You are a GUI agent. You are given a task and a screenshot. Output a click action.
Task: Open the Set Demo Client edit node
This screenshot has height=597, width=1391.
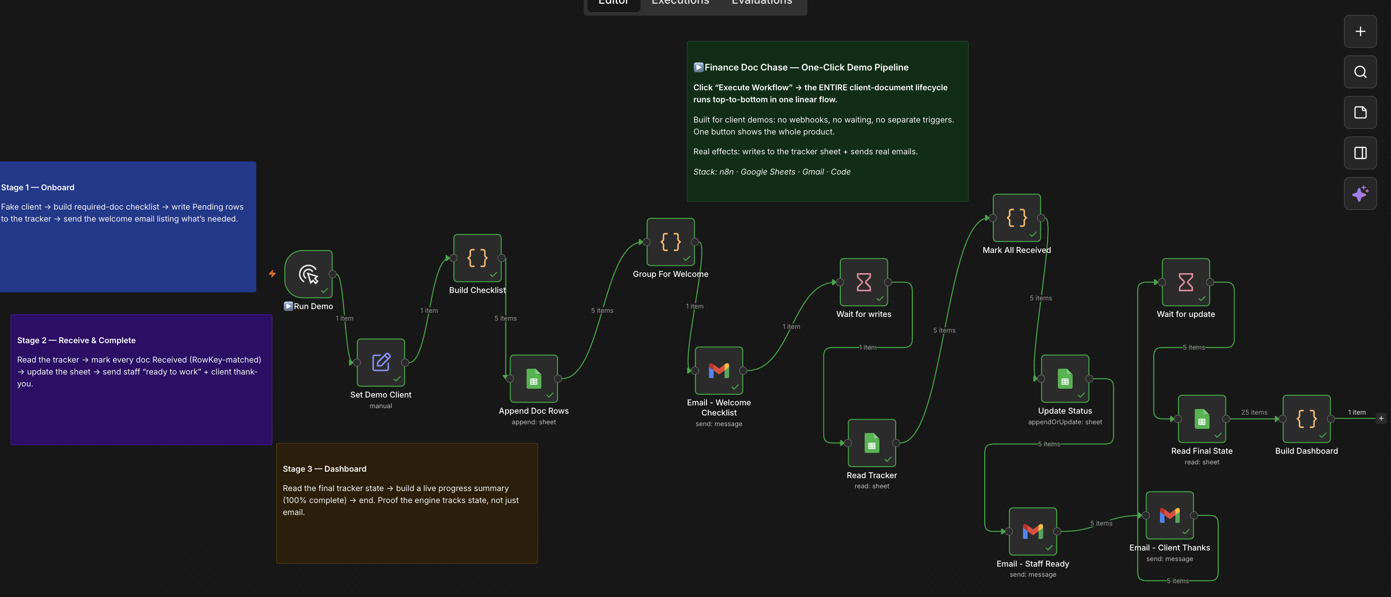[380, 363]
